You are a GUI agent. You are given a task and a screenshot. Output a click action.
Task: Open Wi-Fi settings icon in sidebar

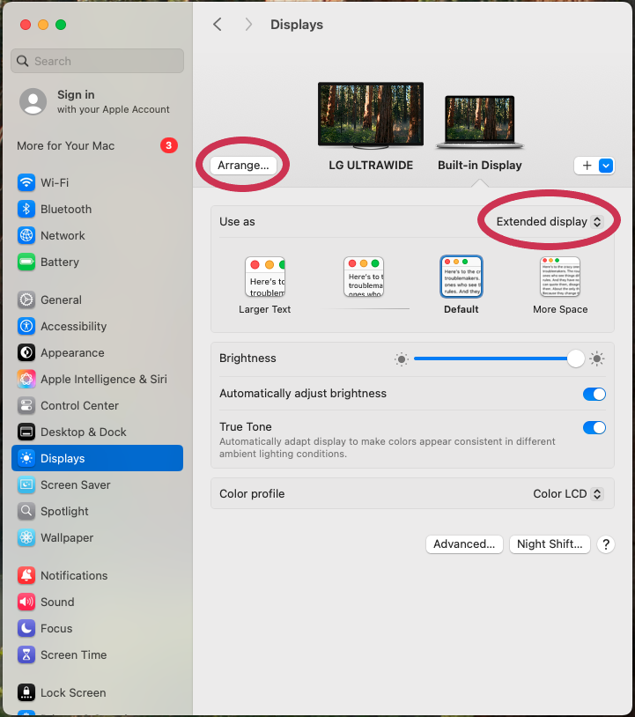coord(26,182)
